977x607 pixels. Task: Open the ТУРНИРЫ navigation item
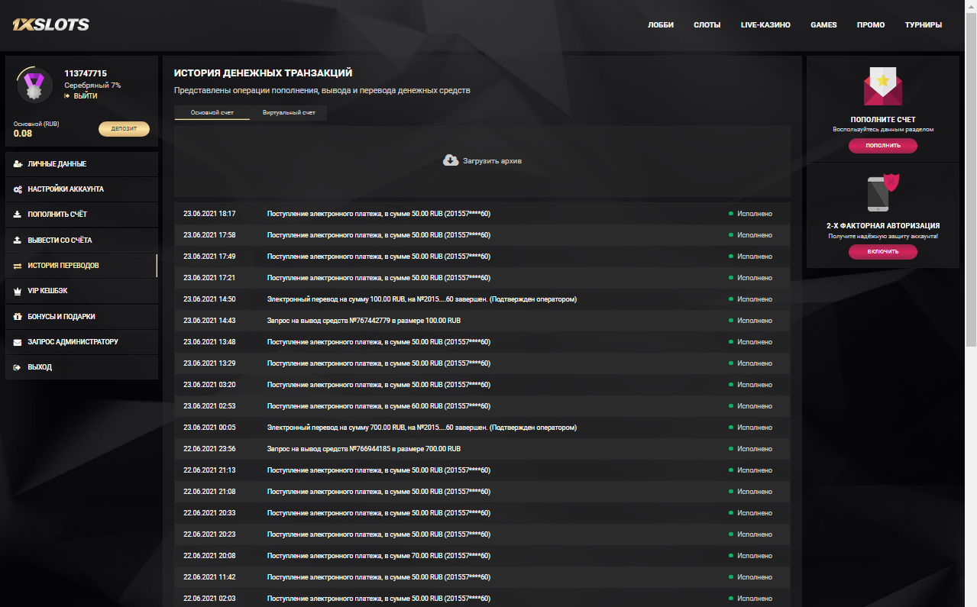pyautogui.click(x=923, y=25)
